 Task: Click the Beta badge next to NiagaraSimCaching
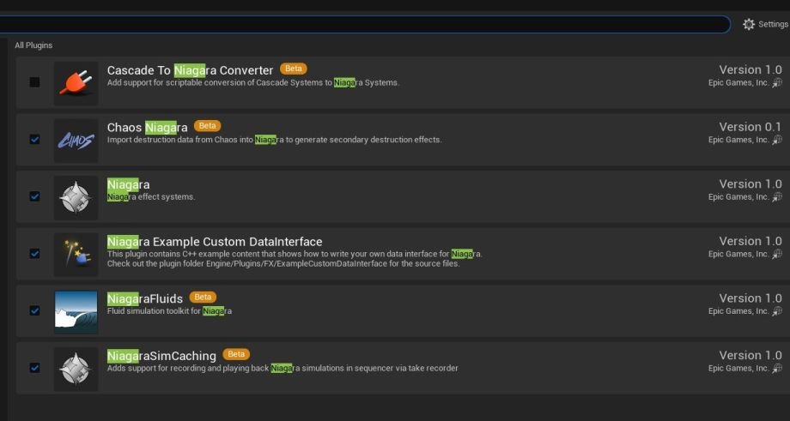tap(236, 354)
